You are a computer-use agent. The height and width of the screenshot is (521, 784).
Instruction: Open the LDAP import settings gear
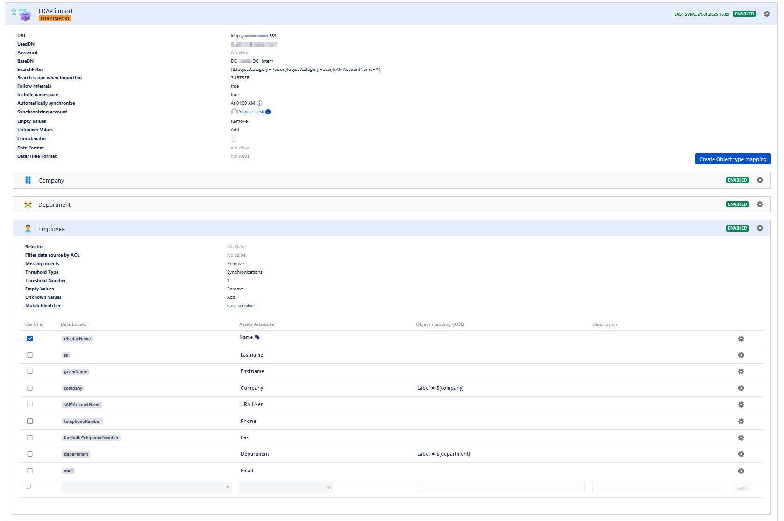[x=767, y=14]
